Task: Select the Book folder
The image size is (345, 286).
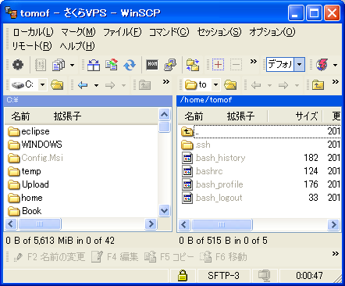Action: tap(25, 211)
